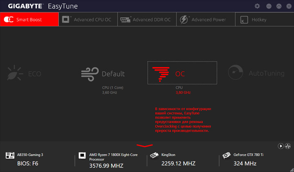Image resolution: width=294 pixels, height=172 pixels.
Task: Open the Advanced CPU OC tab
Action: 88,19
